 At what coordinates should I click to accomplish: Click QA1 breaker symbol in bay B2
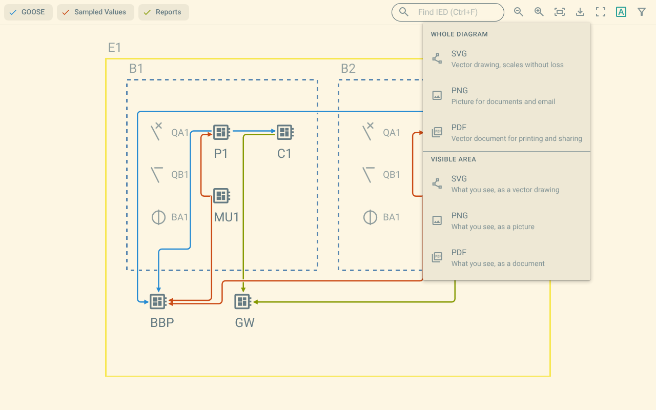point(368,132)
